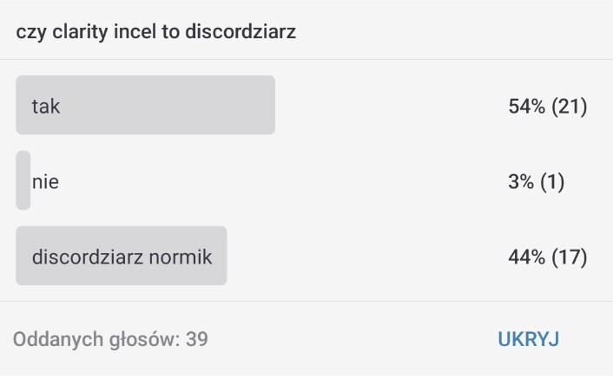
Task: Click the small gray "nie" result bar
Action: pyautogui.click(x=23, y=180)
